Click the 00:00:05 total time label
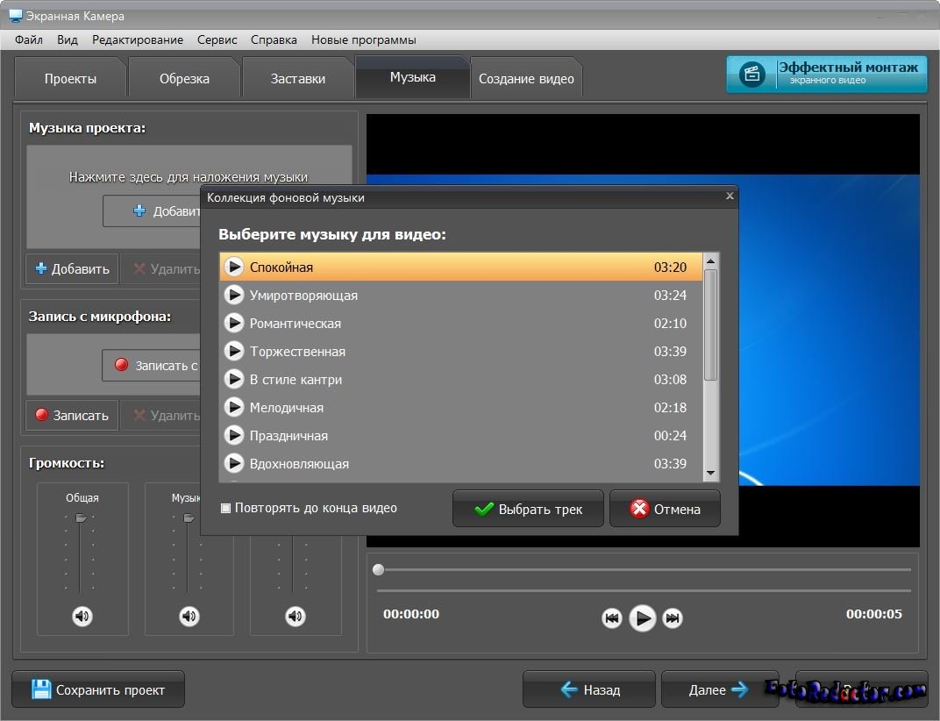Screen dimensions: 940x721 point(873,614)
